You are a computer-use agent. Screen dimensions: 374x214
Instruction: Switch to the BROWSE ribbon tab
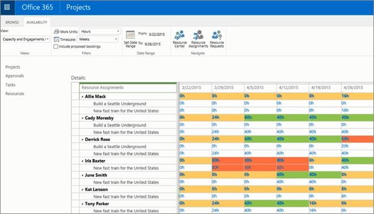coord(12,22)
